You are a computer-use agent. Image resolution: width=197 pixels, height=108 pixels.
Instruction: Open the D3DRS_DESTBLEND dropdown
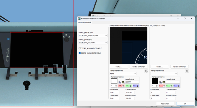tap(93, 36)
